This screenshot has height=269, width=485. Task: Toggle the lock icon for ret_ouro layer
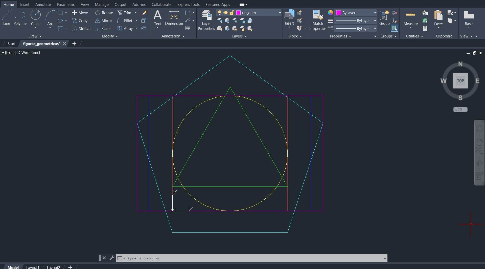pyautogui.click(x=232, y=13)
